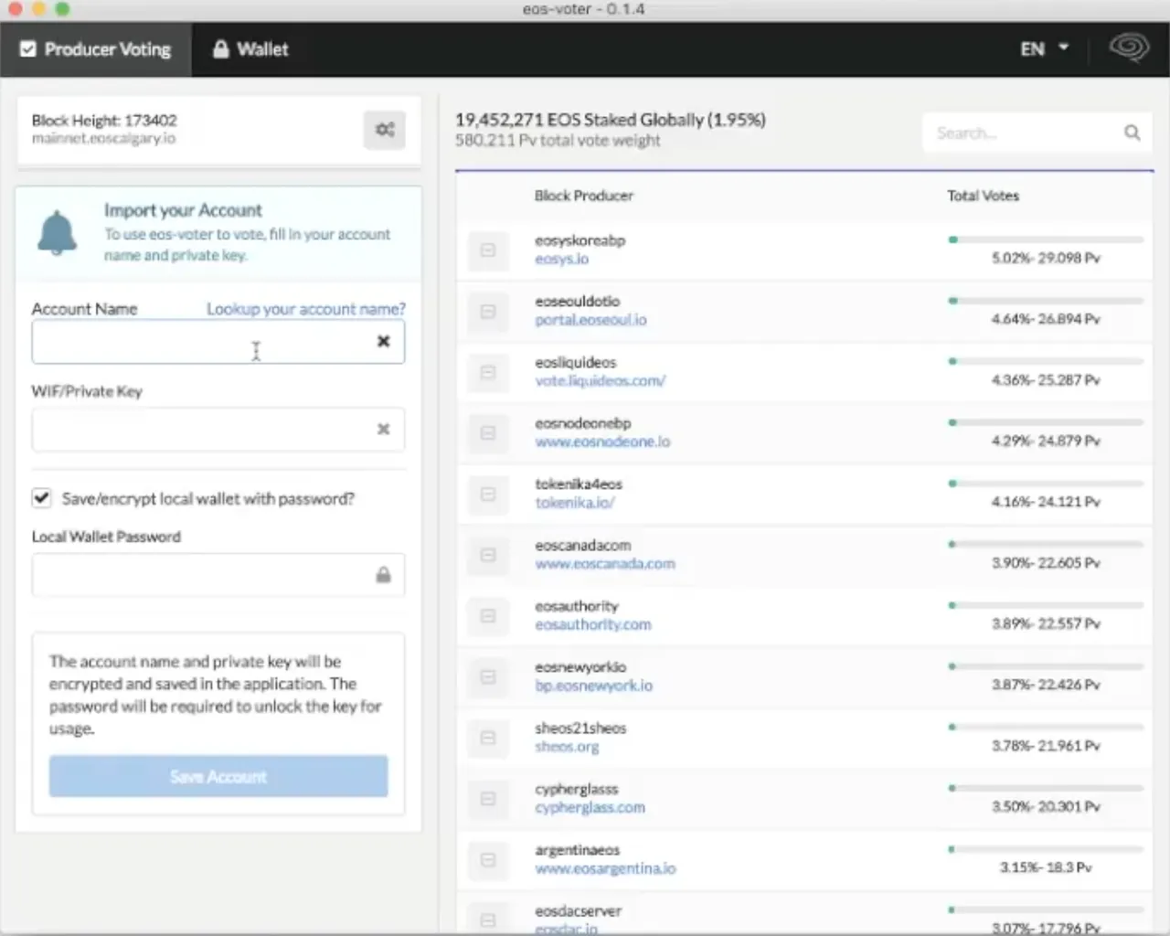Open the cypherglass.com link
Screen dimensions: 1170x936
(590, 807)
